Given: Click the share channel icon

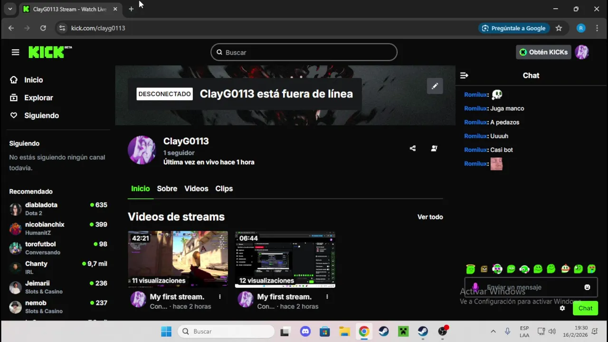Looking at the screenshot, I should coord(412,148).
